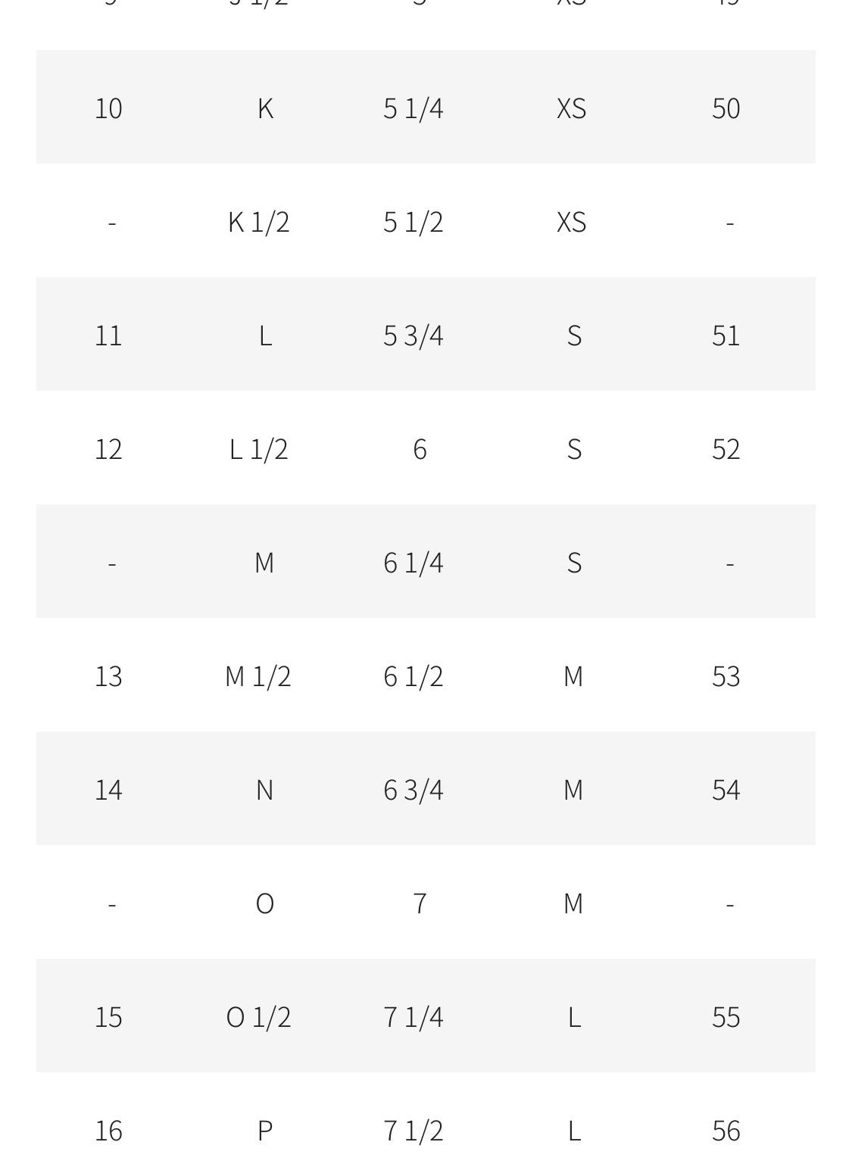The width and height of the screenshot is (852, 1170).
Task: Click the number 12 cell
Action: click(x=108, y=449)
